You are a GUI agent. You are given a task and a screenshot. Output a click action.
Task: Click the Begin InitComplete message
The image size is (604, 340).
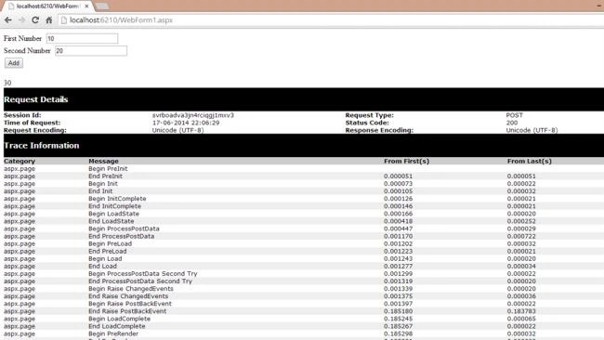coord(117,199)
